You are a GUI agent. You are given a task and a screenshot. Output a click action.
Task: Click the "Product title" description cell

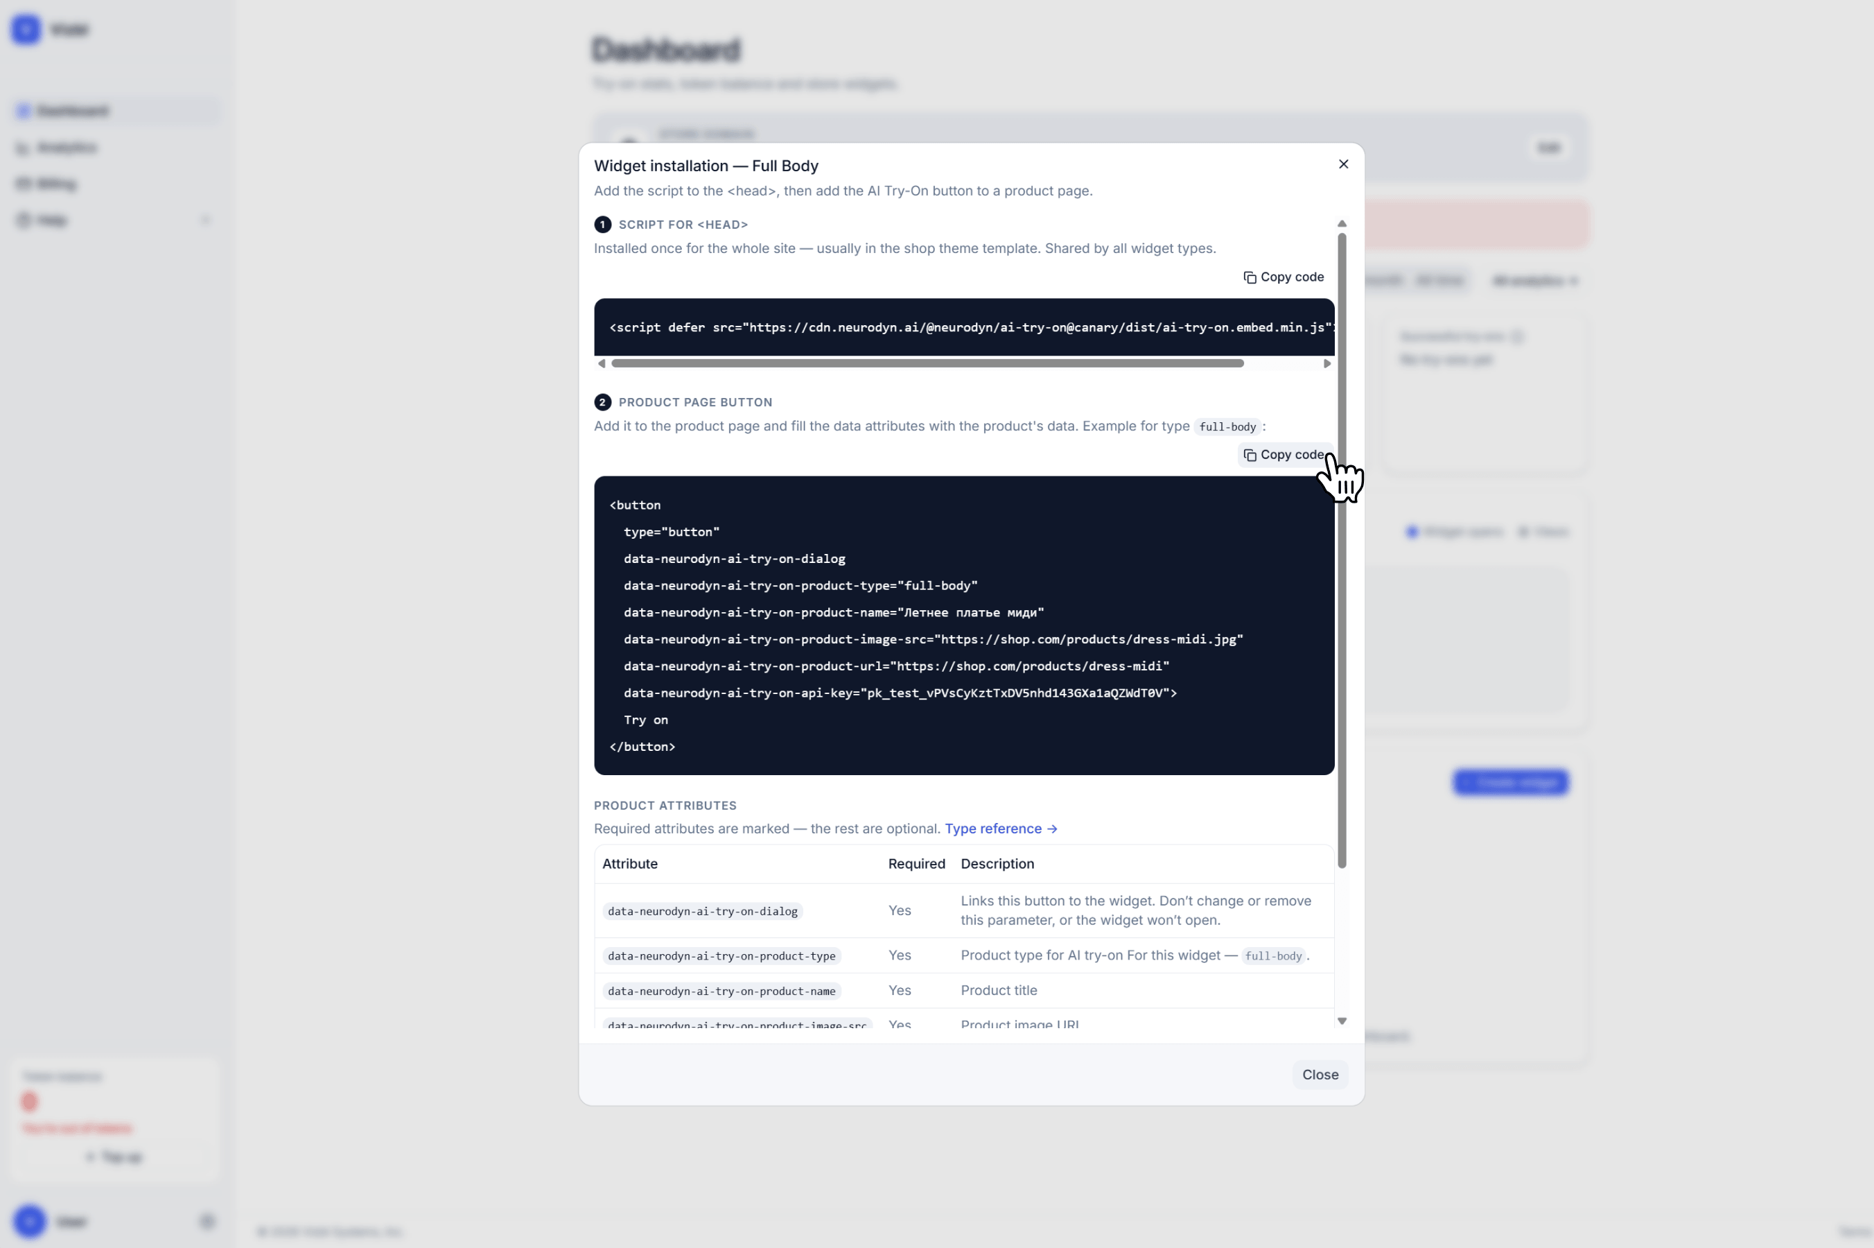999,990
